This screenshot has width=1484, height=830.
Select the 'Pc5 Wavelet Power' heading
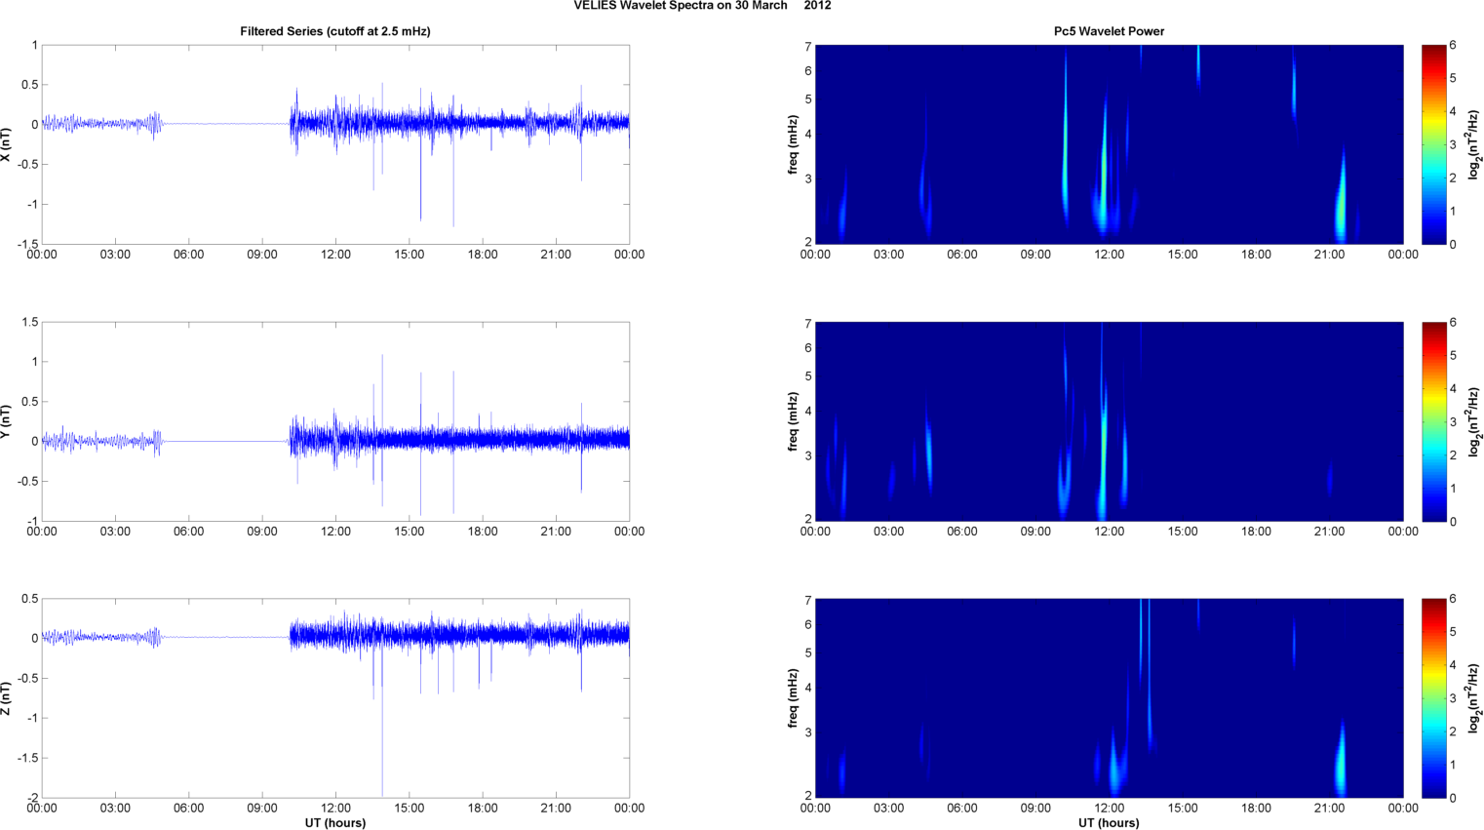pyautogui.click(x=1109, y=31)
